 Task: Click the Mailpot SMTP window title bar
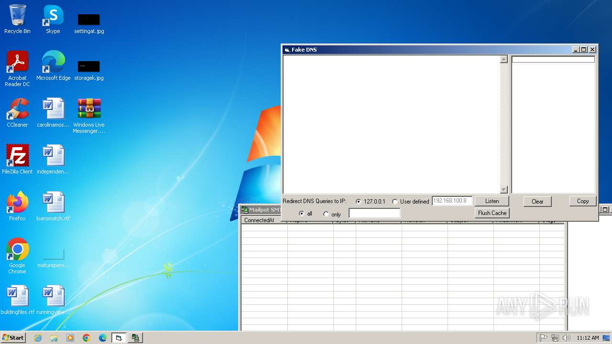pos(261,210)
